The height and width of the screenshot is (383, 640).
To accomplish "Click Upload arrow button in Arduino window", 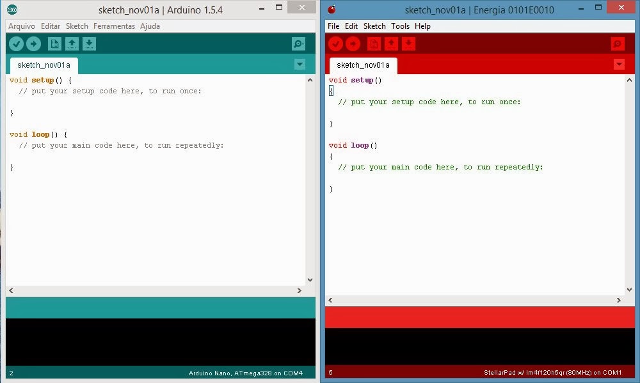I will 33,43.
